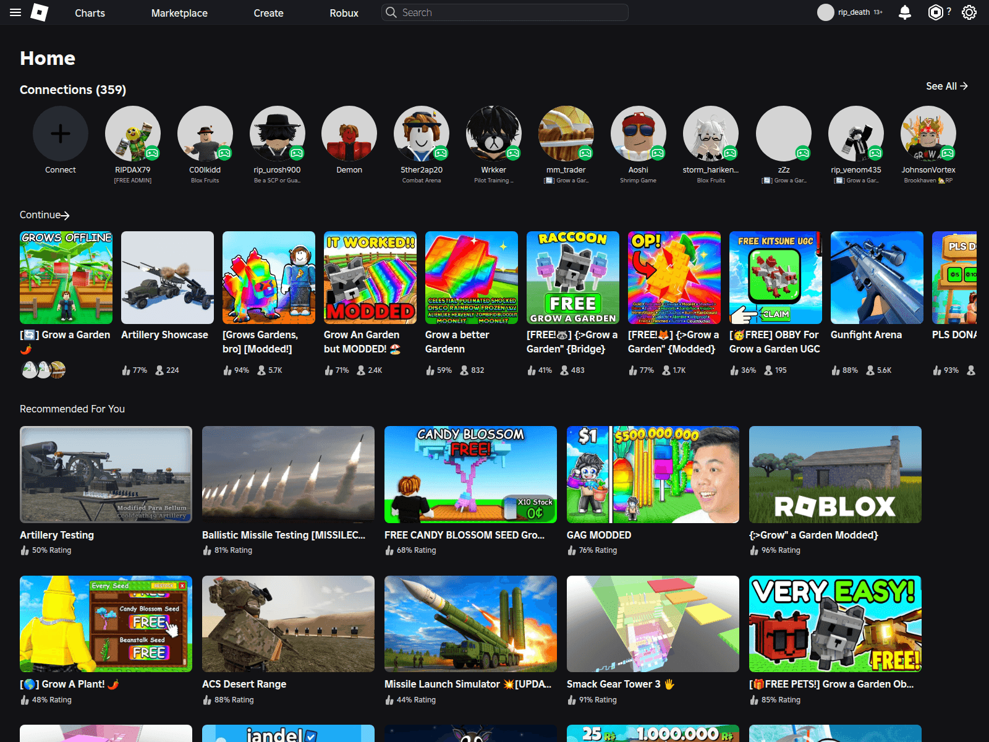
Task: Click the rip_death profile avatar
Action: point(826,12)
